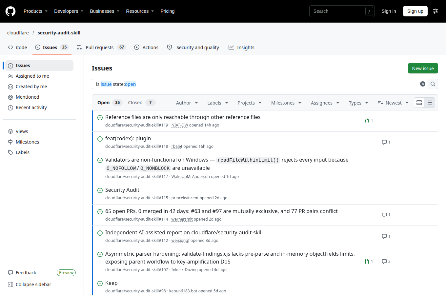This screenshot has width=446, height=295.
Task: Click the GitHub logo icon
Action: pos(10,11)
